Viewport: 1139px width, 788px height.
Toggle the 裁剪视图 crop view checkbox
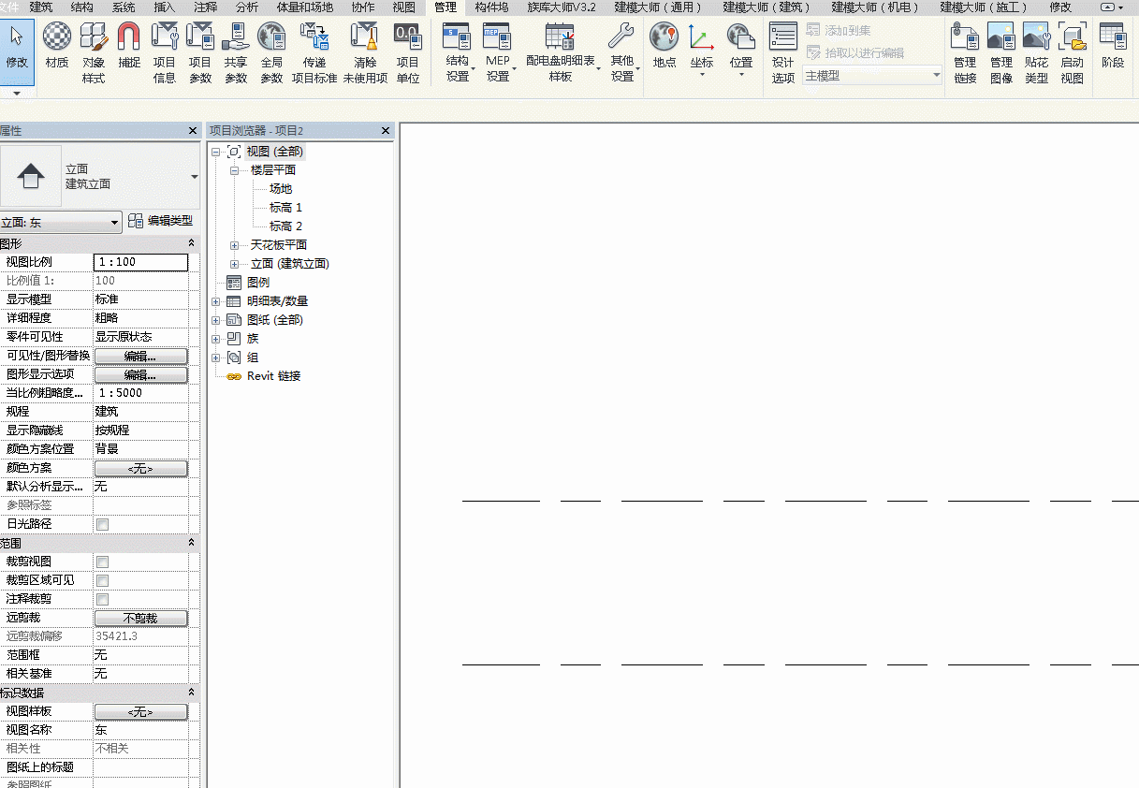tap(102, 562)
